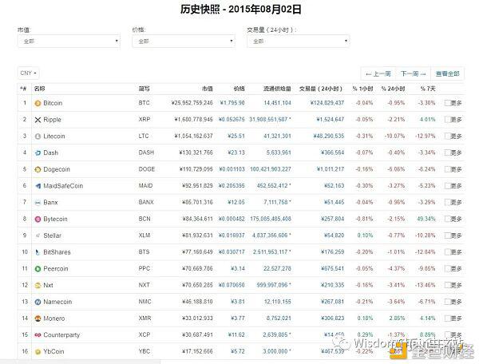Open the 价格 filter dropdown
Screen dimensions: 479x364
pos(184,41)
